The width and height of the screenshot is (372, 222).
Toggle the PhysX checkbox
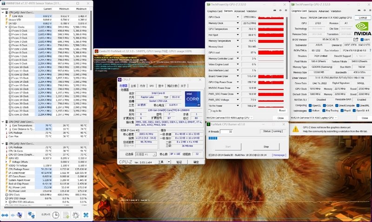click(x=342, y=111)
